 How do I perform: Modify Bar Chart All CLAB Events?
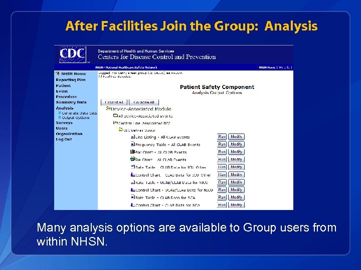point(236,152)
